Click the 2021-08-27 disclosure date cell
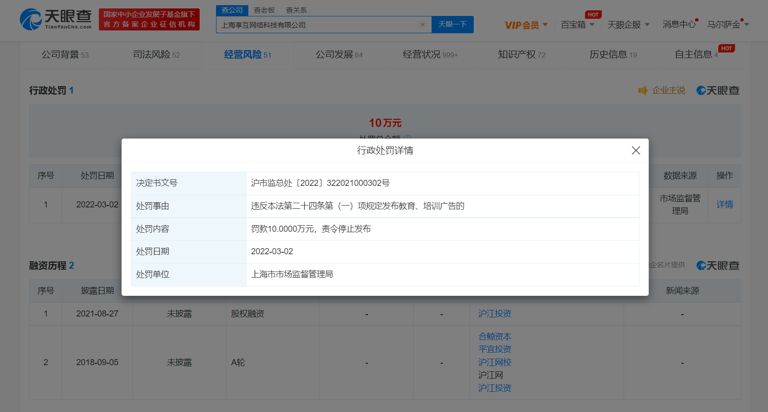This screenshot has height=412, width=768. (x=97, y=314)
